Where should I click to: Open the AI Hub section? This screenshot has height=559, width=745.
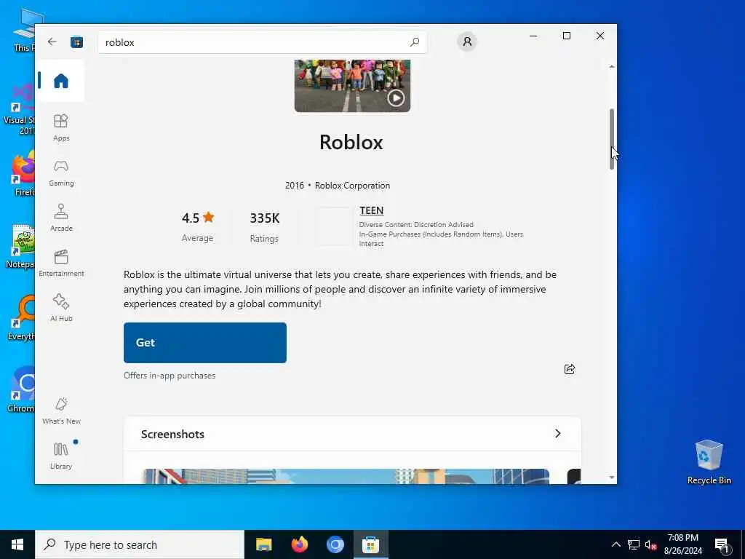pyautogui.click(x=61, y=309)
